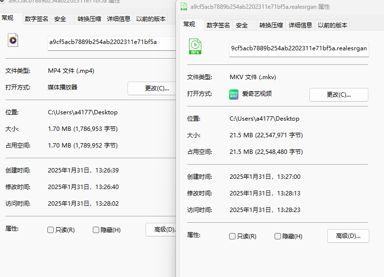Toggle 只读(R) checkbox in the realesrgan MKV window
This screenshot has height=277, width=384.
point(232,236)
